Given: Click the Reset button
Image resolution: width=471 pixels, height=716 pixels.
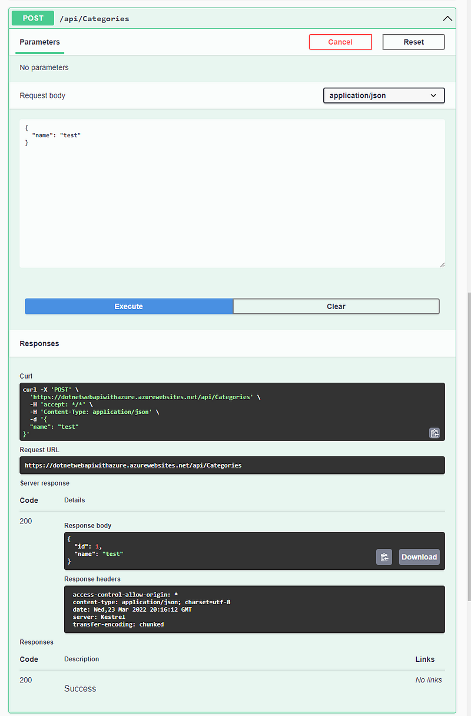Looking at the screenshot, I should pyautogui.click(x=413, y=42).
